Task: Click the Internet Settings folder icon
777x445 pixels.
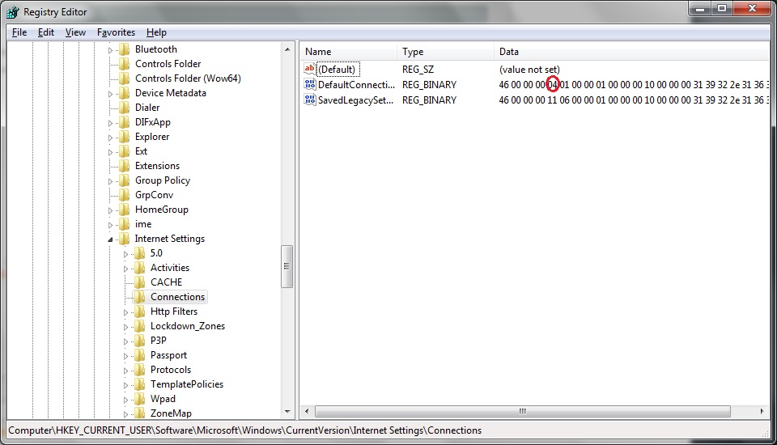Action: [x=125, y=239]
